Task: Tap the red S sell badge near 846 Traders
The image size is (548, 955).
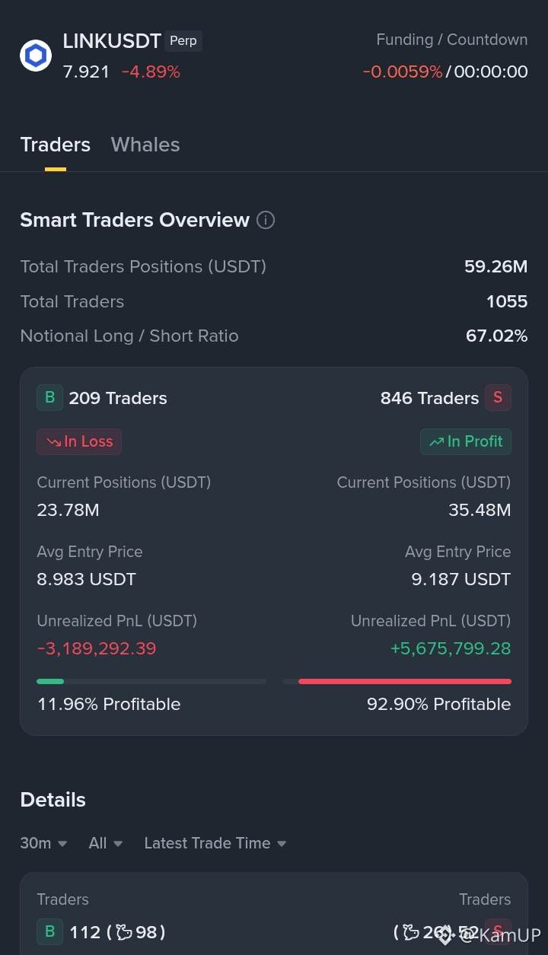Action: pyautogui.click(x=498, y=397)
